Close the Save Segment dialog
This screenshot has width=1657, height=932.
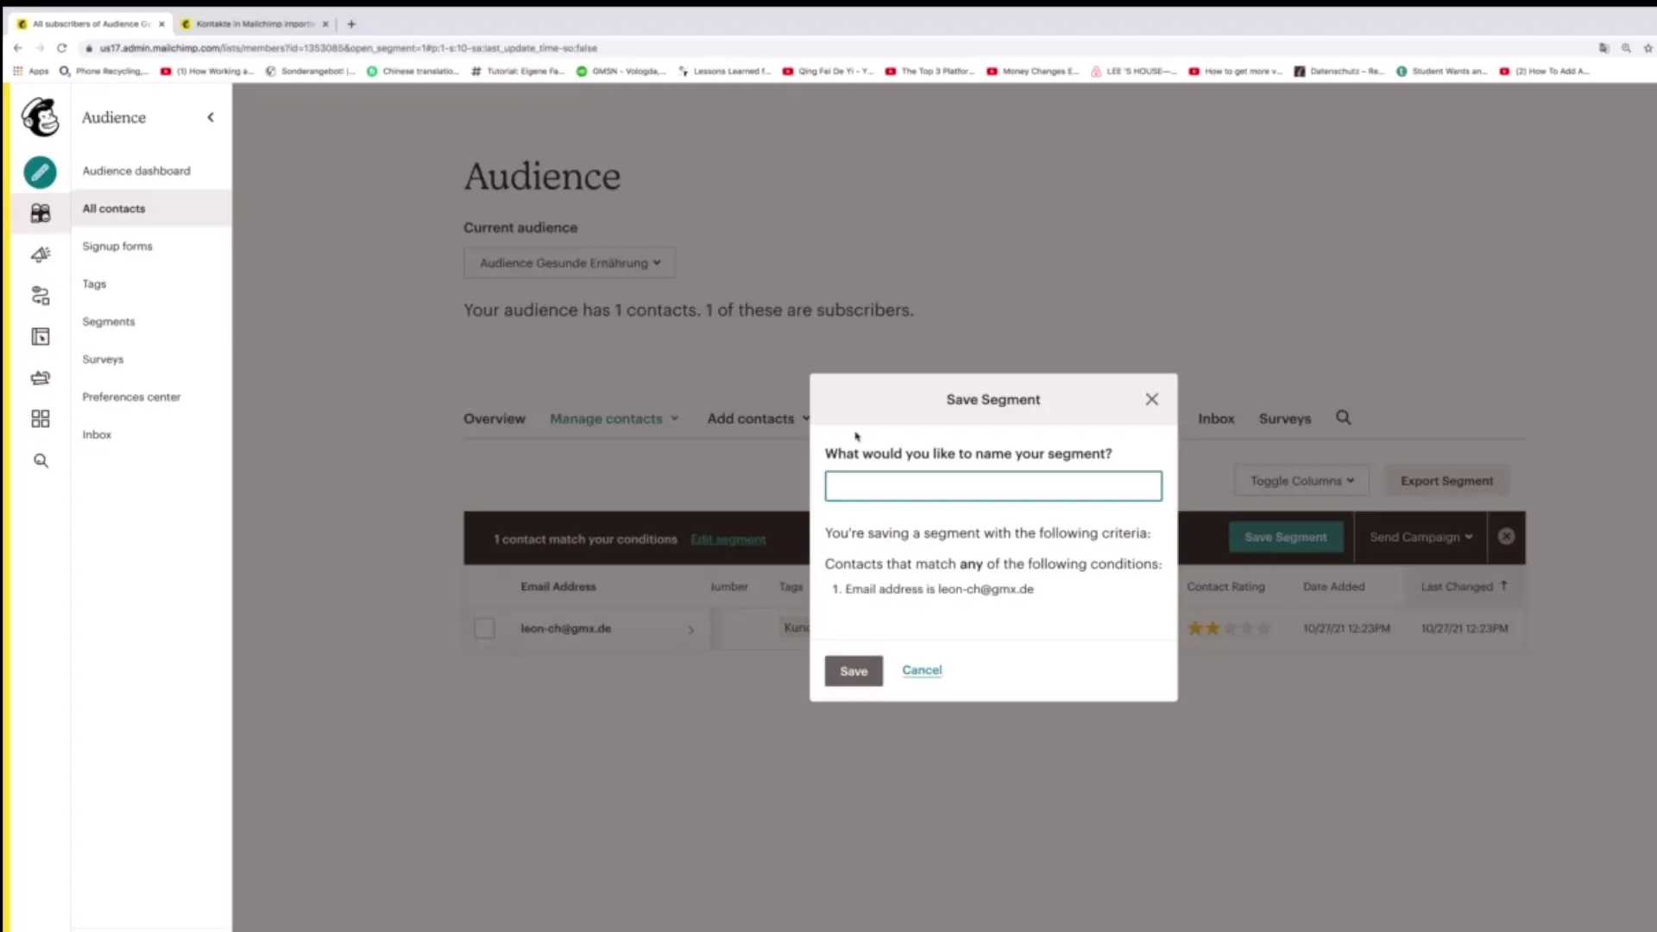pyautogui.click(x=1151, y=400)
